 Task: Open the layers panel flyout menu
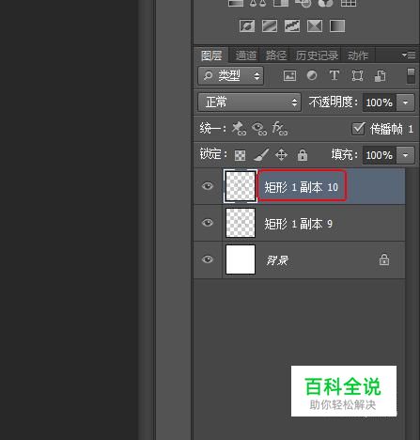409,55
